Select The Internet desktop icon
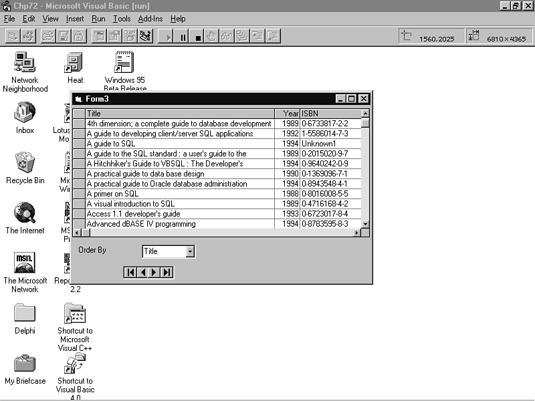This screenshot has height=401, width=535. coord(25,217)
